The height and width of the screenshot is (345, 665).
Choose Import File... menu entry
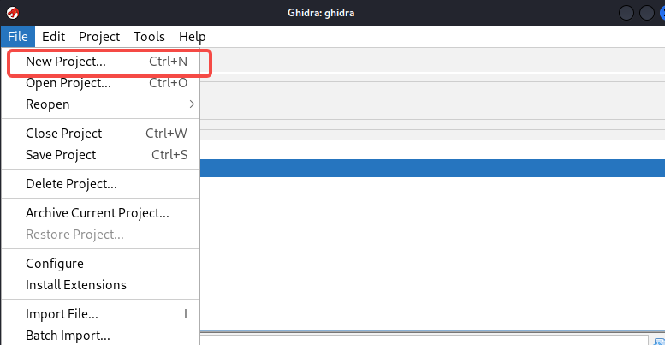(x=100, y=314)
